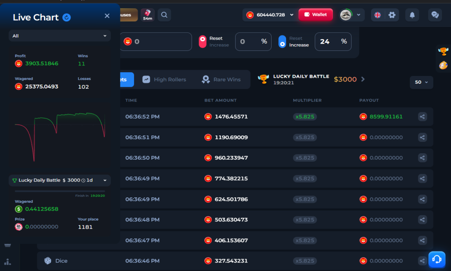This screenshot has height=271, width=451.
Task: Close the Live Chart panel
Action: 107,16
